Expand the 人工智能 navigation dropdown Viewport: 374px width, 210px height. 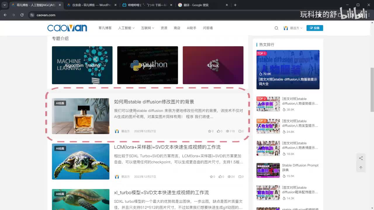(126, 28)
